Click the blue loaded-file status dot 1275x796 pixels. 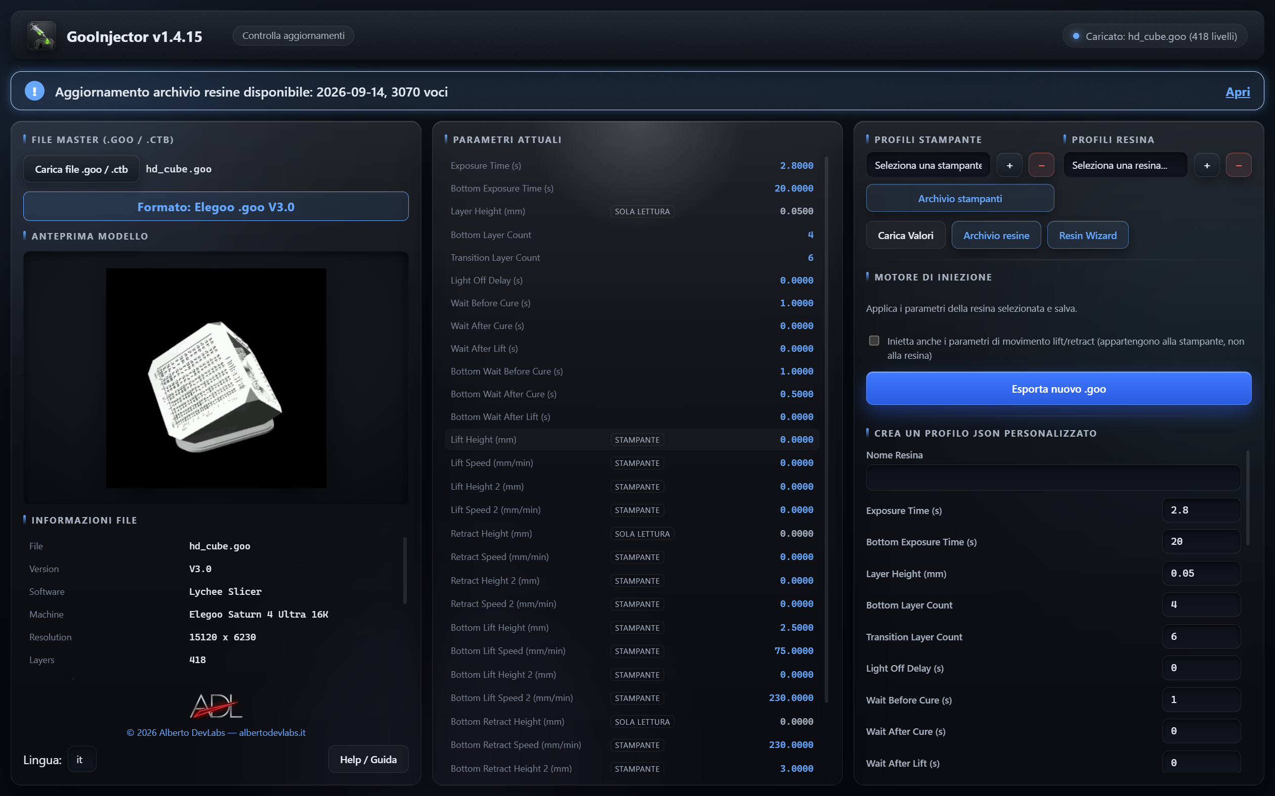pos(1076,36)
